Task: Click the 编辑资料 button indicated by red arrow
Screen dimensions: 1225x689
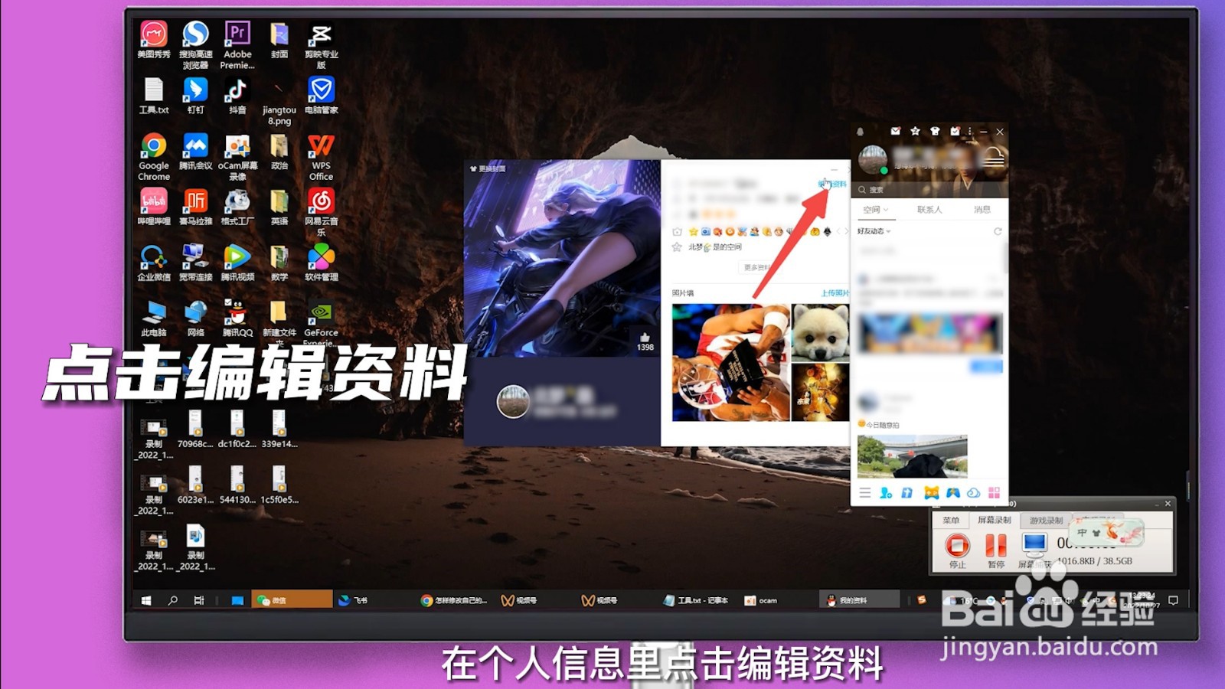Action: coord(832,184)
